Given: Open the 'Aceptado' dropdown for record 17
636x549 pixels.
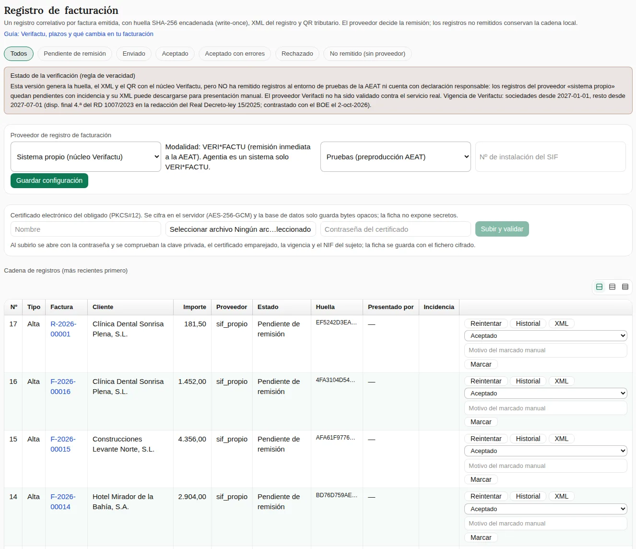Looking at the screenshot, I should [546, 336].
